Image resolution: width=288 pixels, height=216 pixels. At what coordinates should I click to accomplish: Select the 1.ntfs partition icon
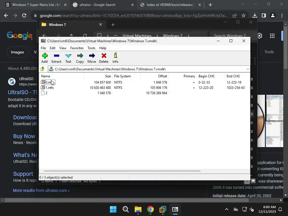pos(43,87)
